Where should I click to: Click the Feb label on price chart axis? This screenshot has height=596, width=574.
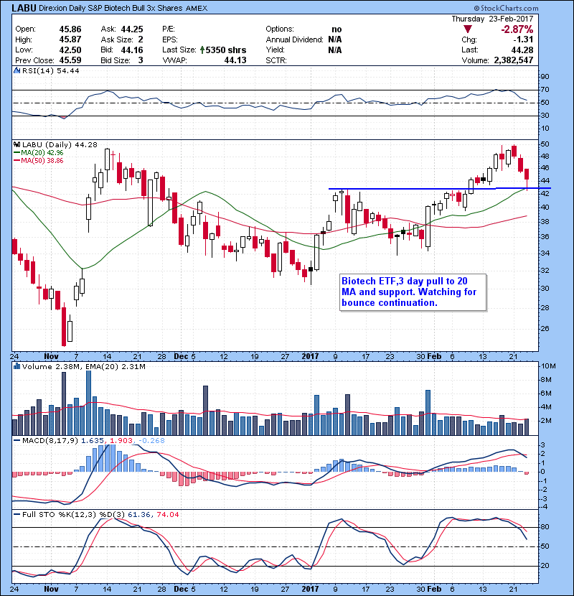click(x=434, y=356)
